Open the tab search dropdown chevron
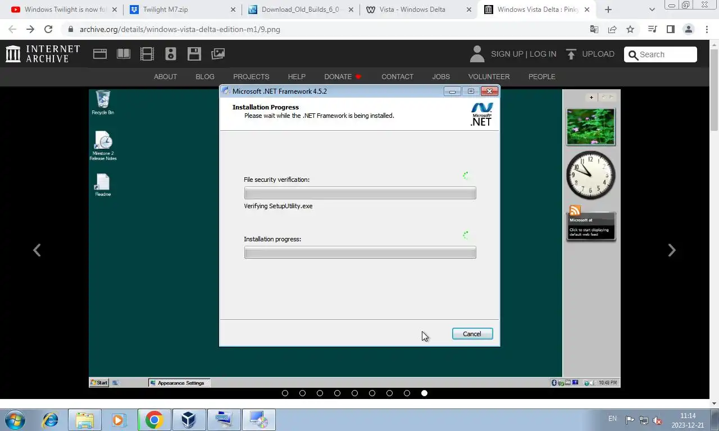 click(x=652, y=10)
